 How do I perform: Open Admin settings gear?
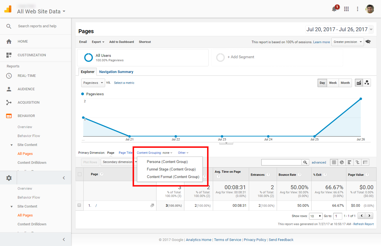point(9,178)
